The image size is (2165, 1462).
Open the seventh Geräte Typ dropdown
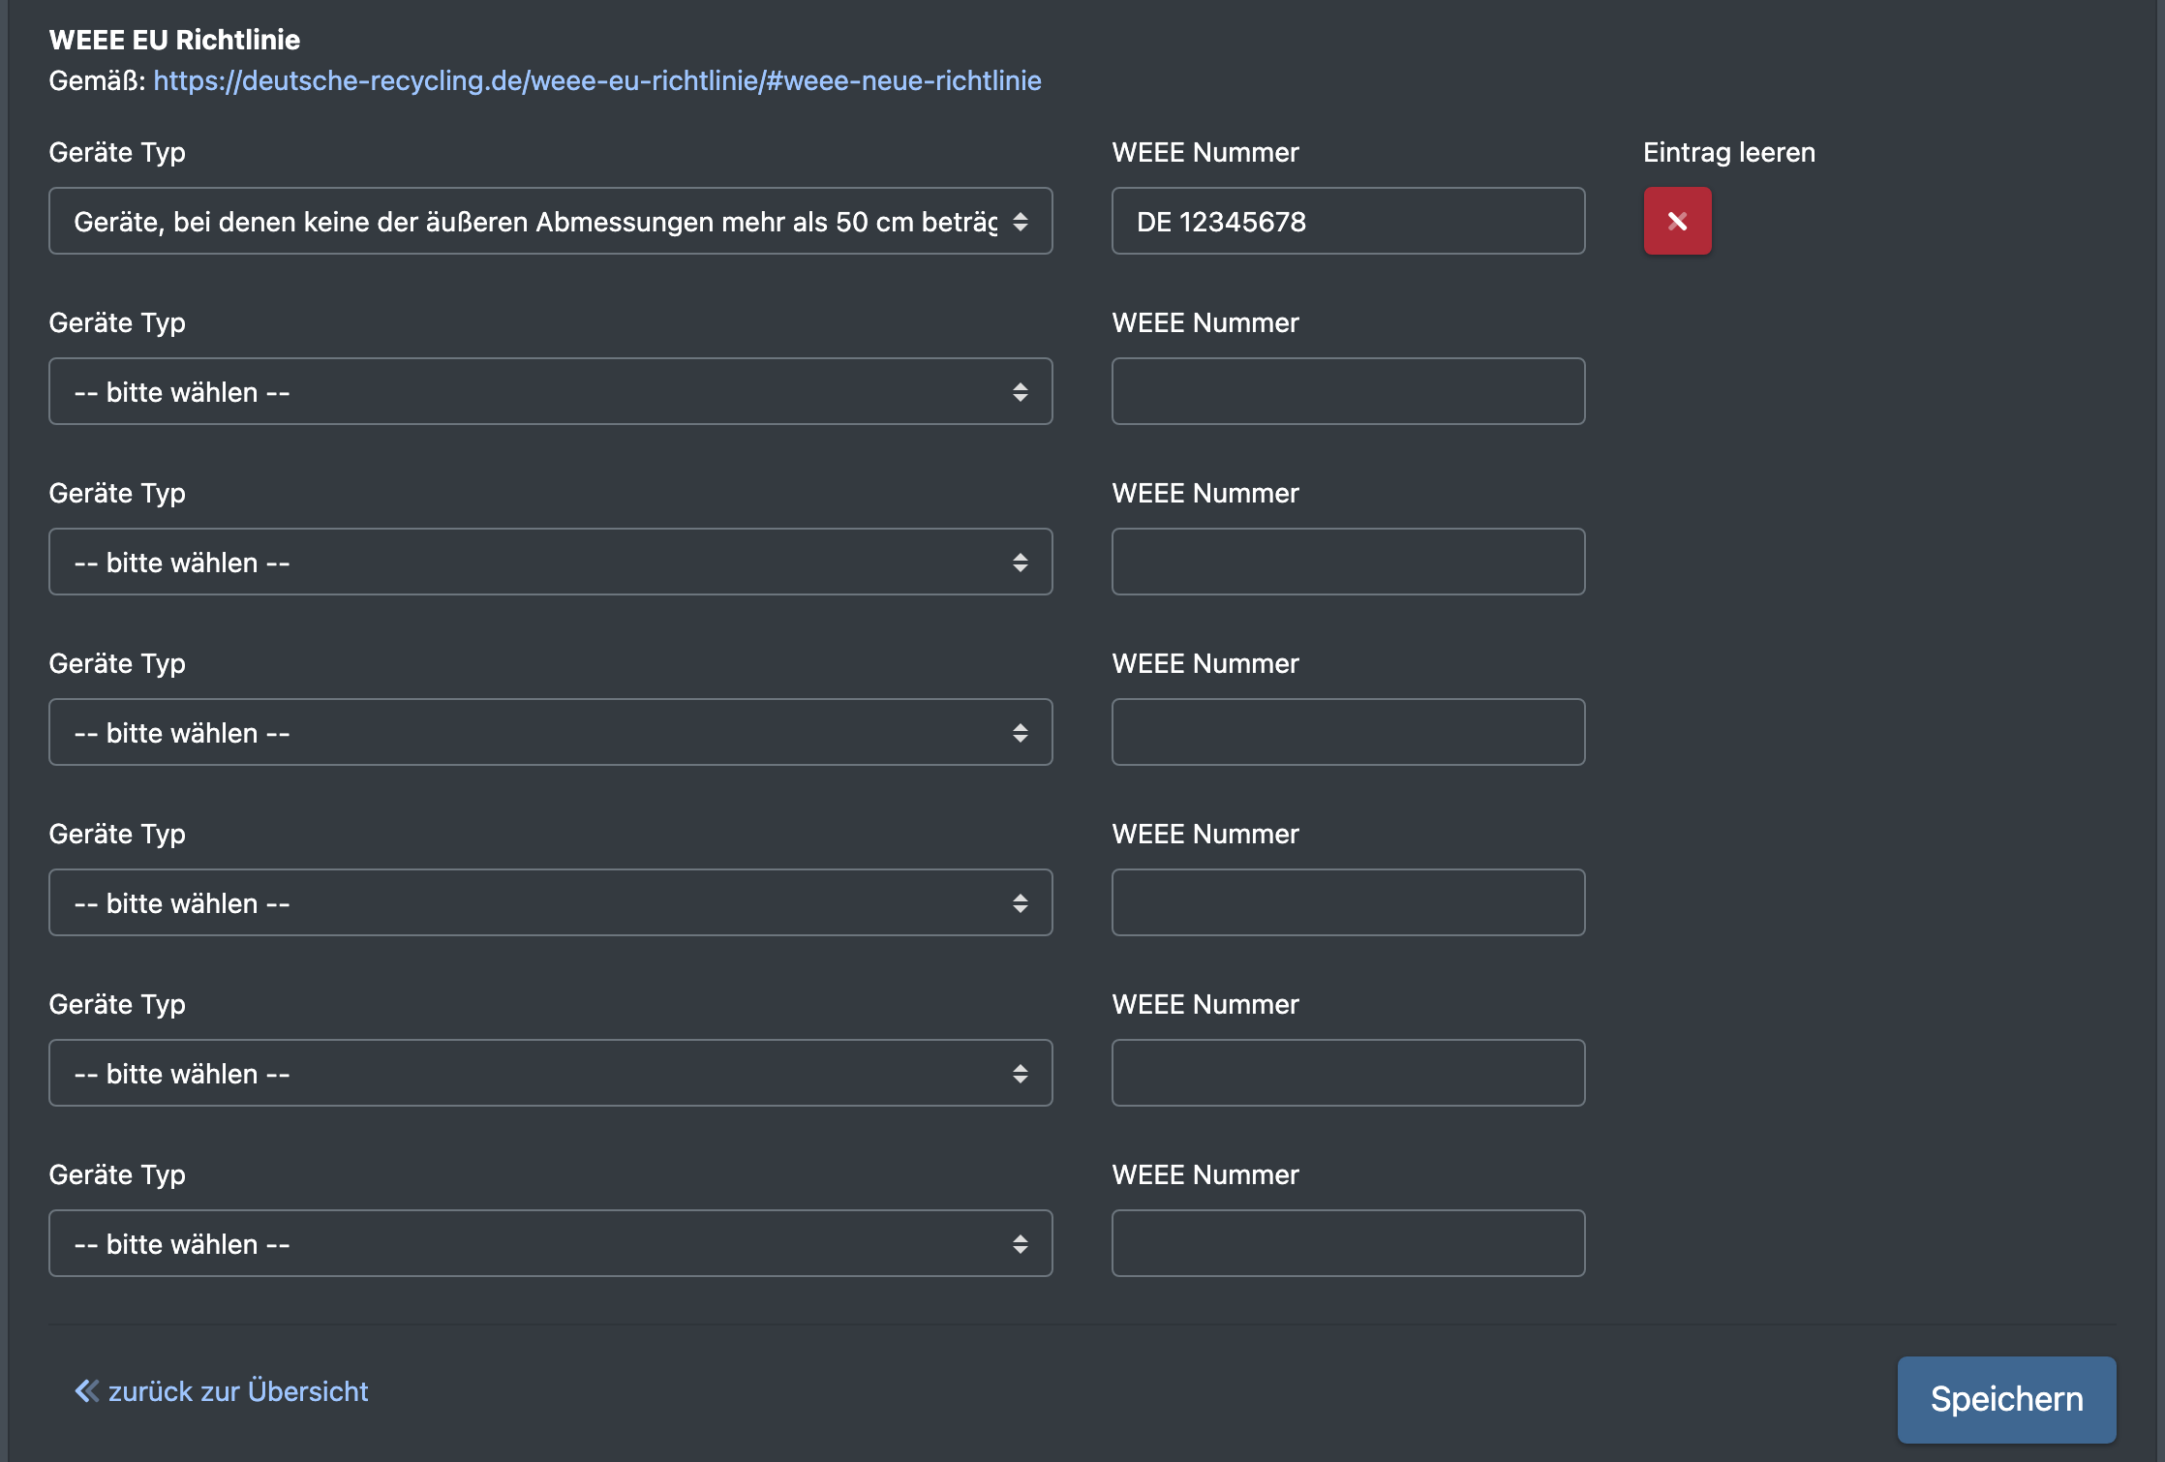(550, 1243)
